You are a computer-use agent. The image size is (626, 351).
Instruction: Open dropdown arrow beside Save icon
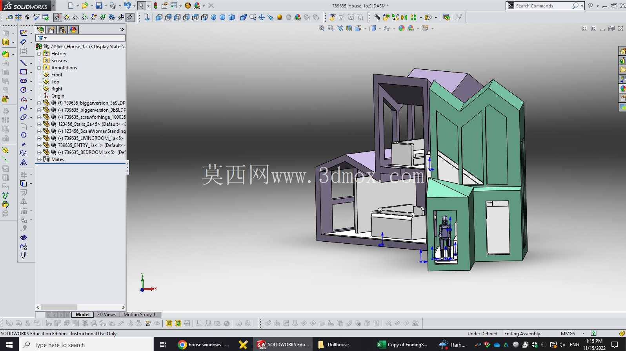coord(106,6)
